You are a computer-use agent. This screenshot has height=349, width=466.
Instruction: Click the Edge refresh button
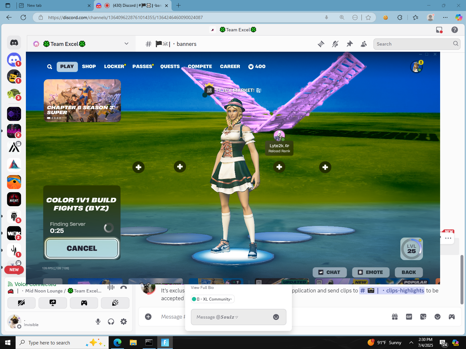[x=23, y=17]
